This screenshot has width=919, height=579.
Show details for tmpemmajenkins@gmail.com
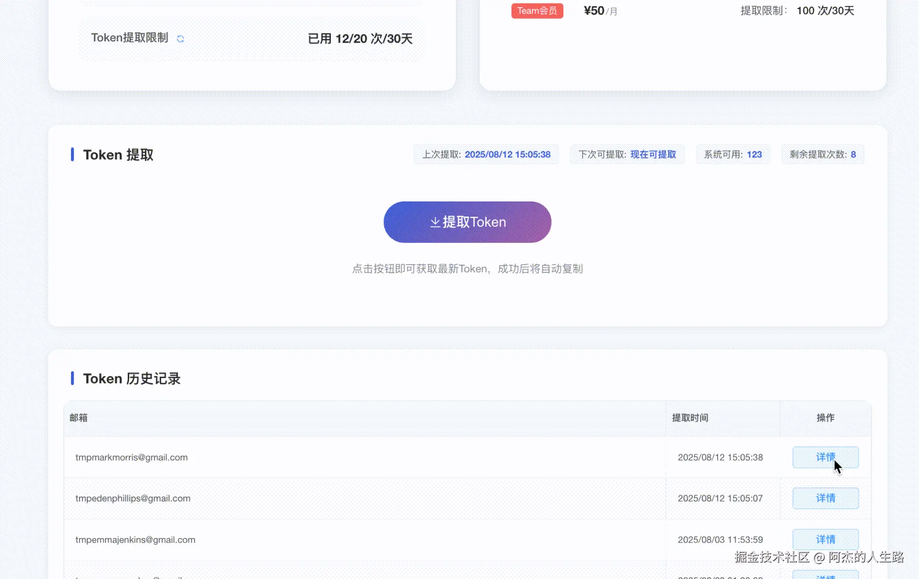tap(825, 539)
